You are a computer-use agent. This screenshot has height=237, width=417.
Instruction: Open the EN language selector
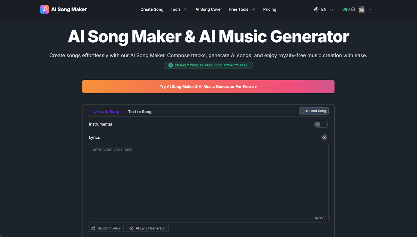click(324, 9)
